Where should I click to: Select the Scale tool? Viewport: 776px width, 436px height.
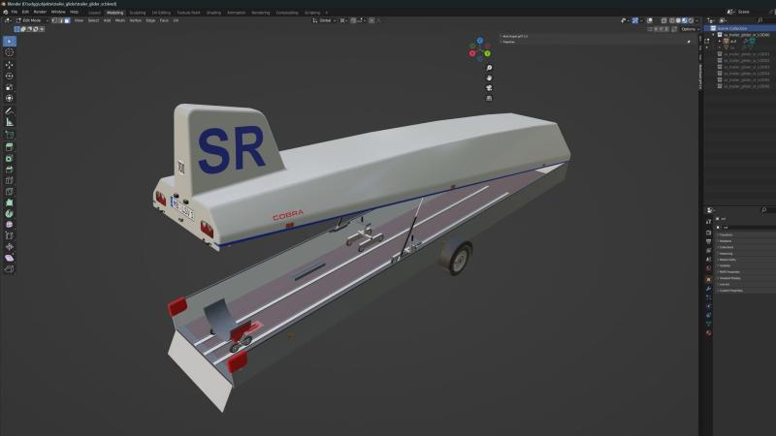[x=10, y=87]
